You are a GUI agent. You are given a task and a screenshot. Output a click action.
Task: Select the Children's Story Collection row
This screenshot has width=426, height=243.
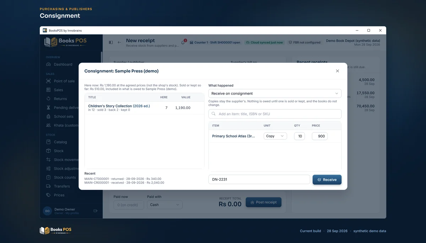coord(144,108)
